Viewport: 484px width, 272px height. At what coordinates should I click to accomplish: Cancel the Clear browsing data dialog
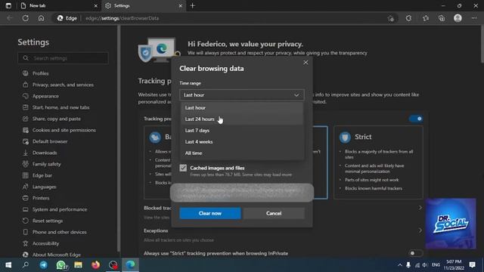click(274, 213)
